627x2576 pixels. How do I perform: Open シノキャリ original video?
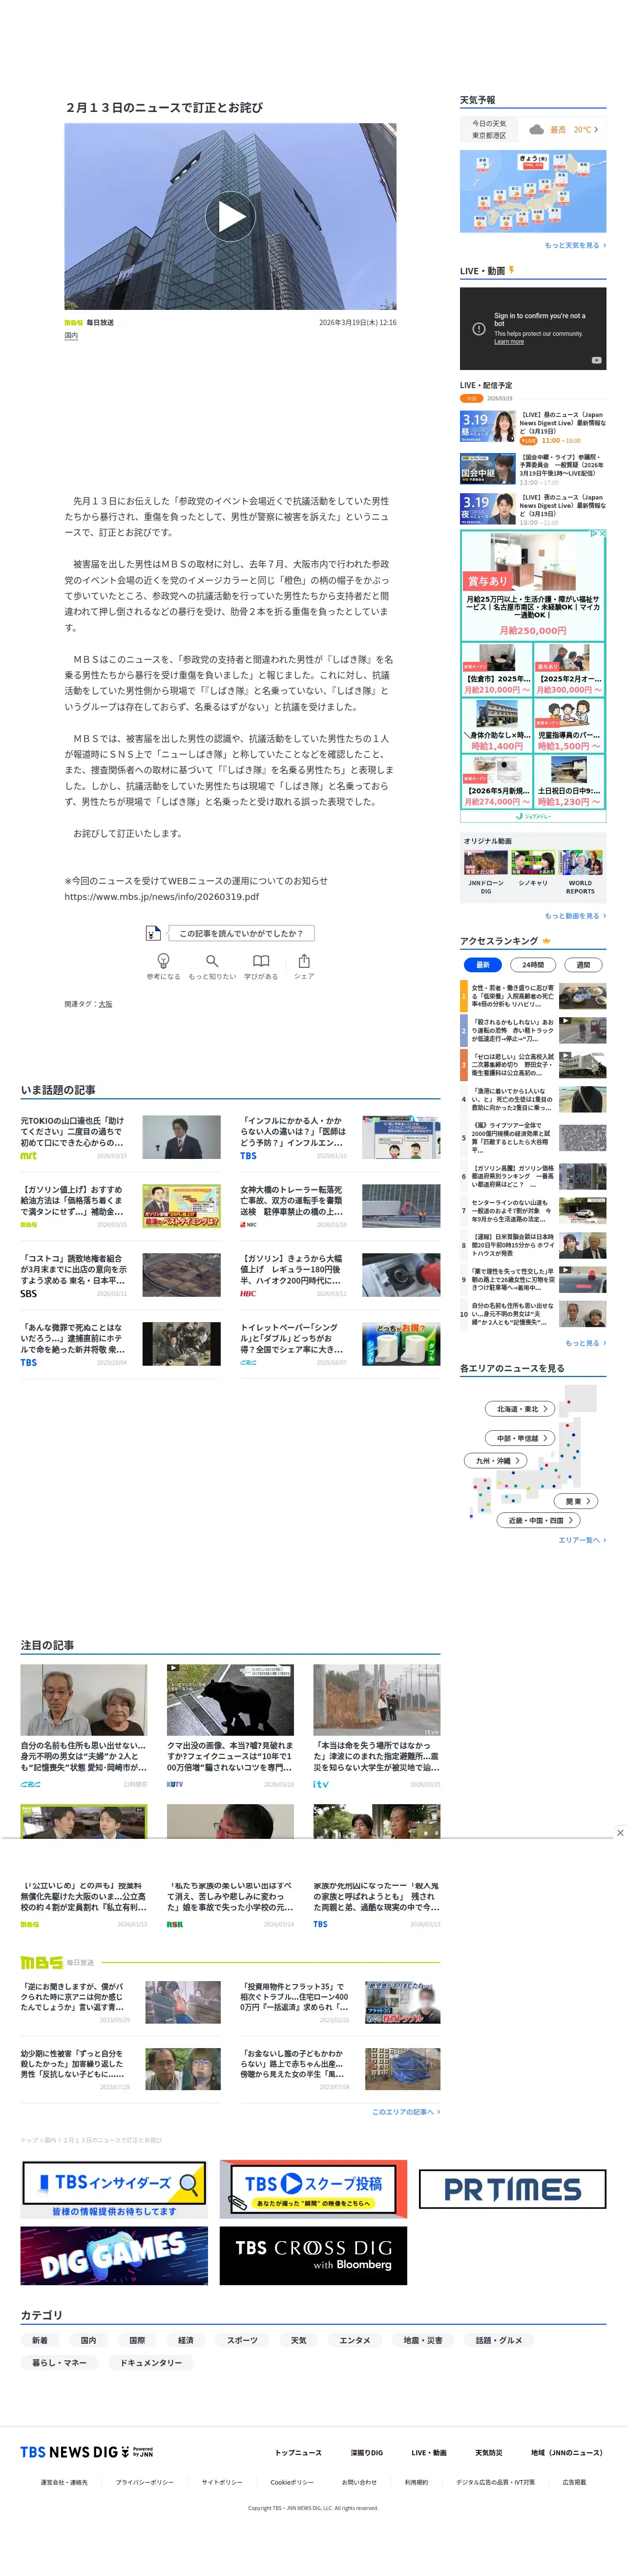(533, 868)
